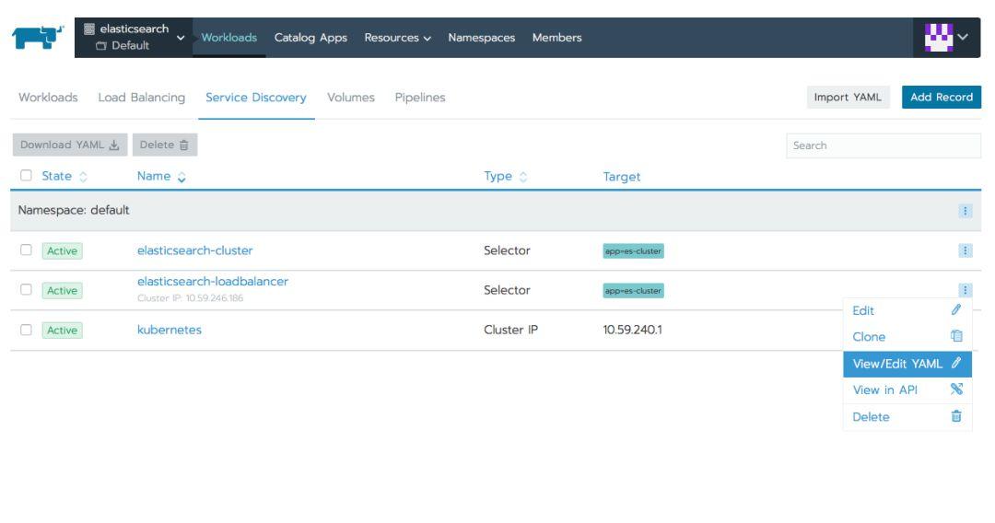
Task: Click Cluster IP type of kubernetes row
Action: pyautogui.click(x=510, y=330)
